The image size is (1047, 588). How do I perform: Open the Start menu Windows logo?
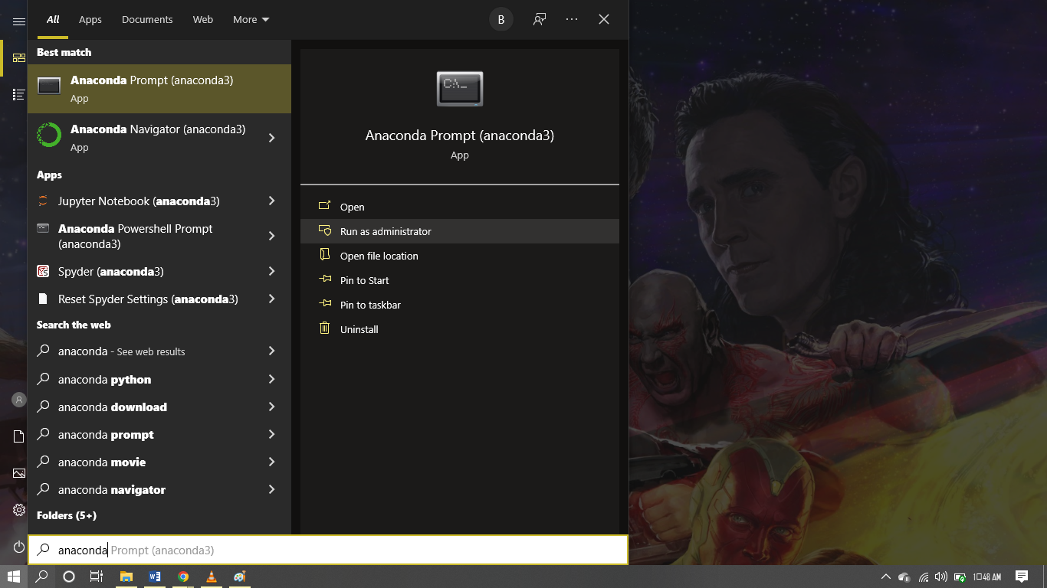pyautogui.click(x=14, y=577)
